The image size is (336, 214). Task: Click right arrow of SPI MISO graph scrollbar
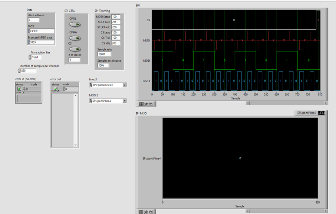click(326, 211)
